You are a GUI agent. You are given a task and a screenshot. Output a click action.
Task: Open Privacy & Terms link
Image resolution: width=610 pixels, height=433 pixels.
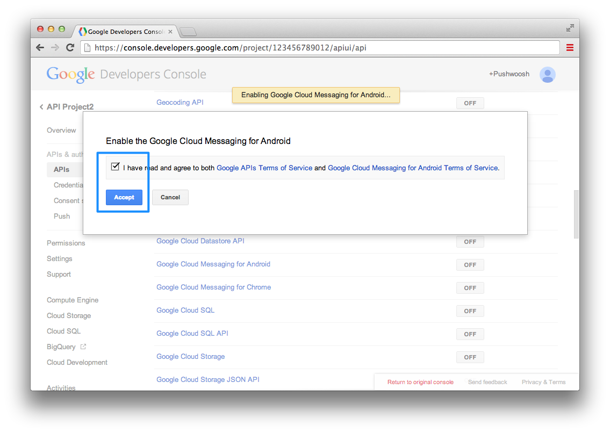point(543,382)
